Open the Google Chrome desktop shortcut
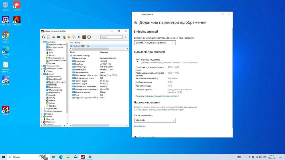The height and width of the screenshot is (160, 285). coord(6,37)
